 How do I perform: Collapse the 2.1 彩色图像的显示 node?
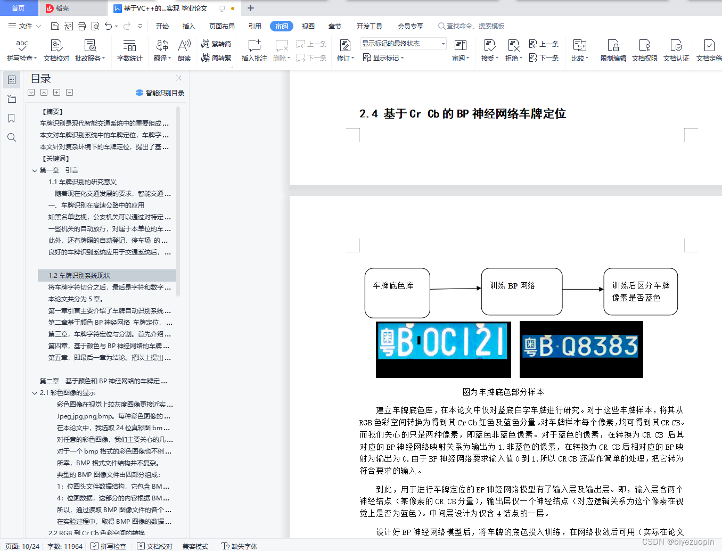click(35, 393)
